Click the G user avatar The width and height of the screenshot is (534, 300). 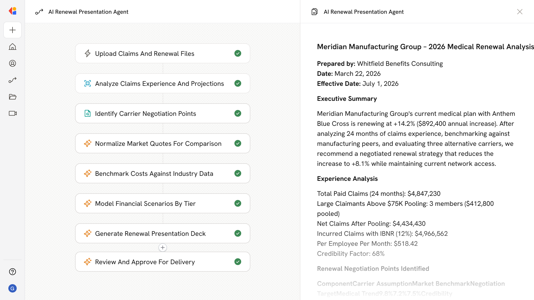(x=13, y=288)
